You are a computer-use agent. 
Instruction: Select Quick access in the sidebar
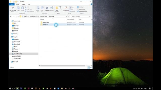coord(17,21)
